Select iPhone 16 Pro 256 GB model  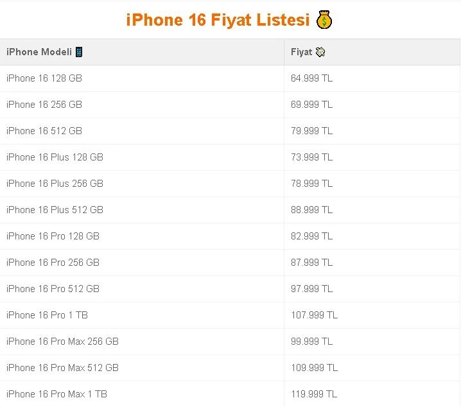(53, 263)
